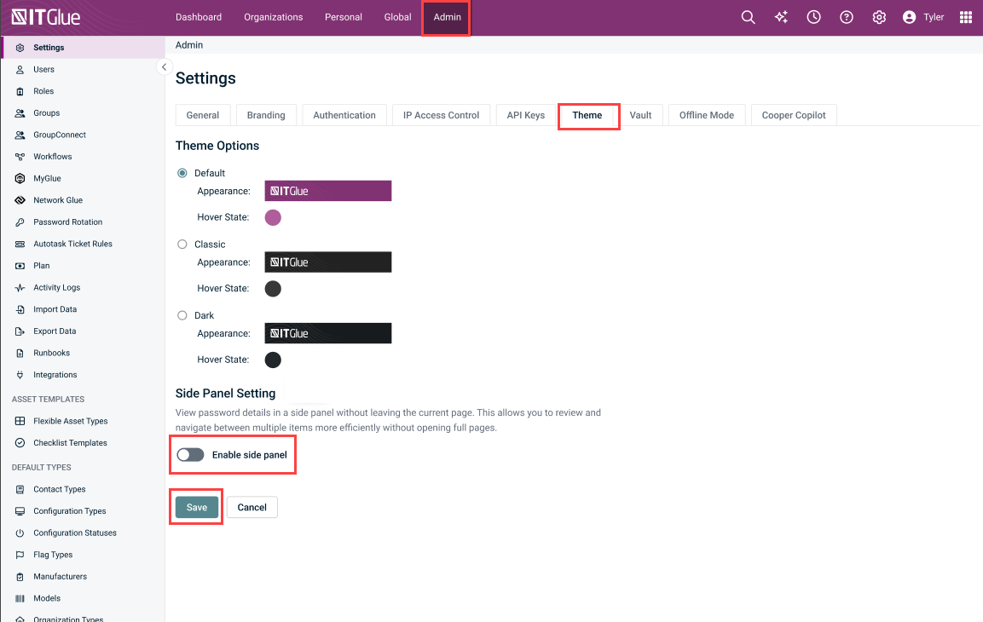Click the Integrations plug icon

coord(20,375)
